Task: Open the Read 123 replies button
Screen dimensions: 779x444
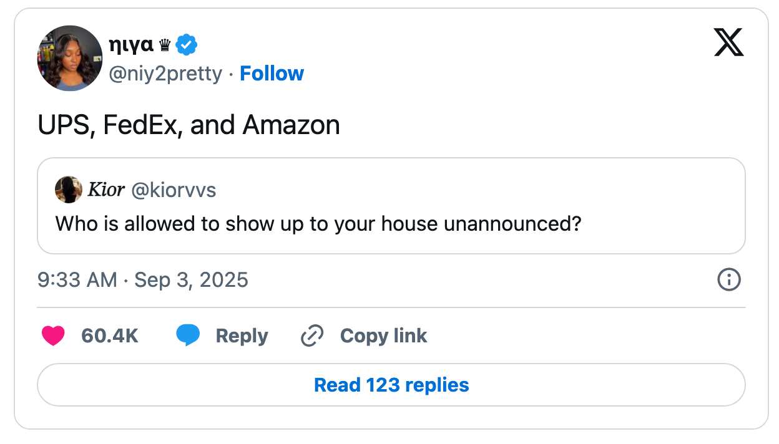Action: pos(391,385)
